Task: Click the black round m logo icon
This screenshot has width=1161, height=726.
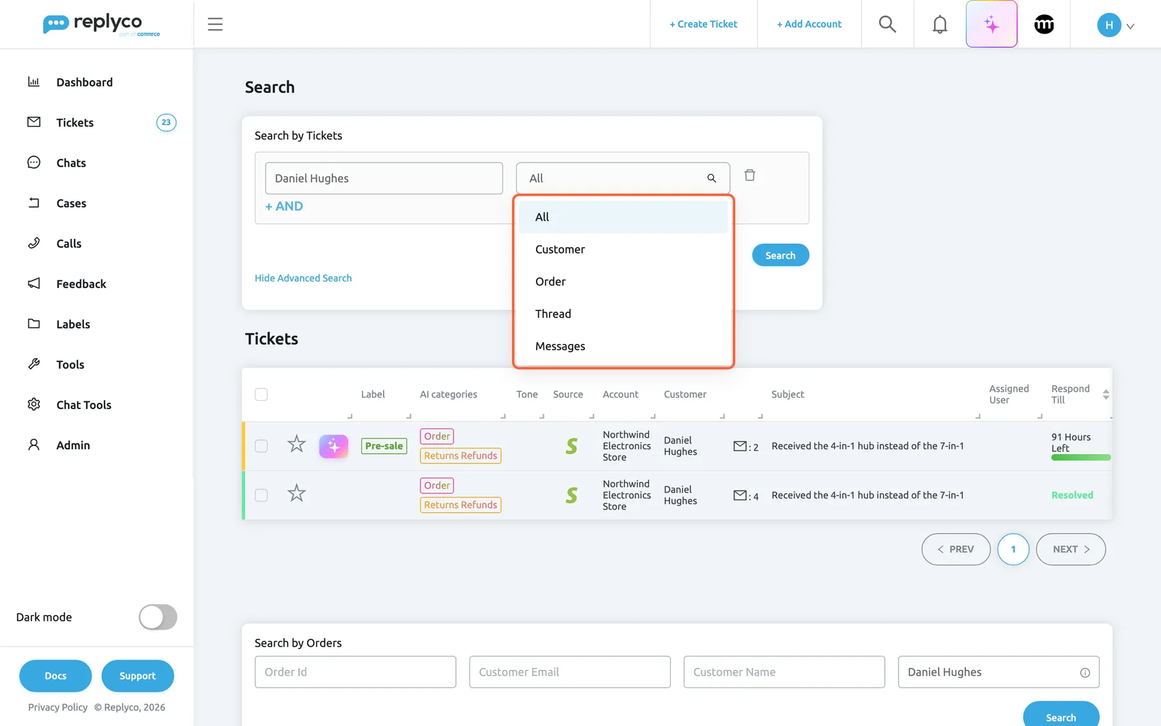Action: coord(1044,24)
